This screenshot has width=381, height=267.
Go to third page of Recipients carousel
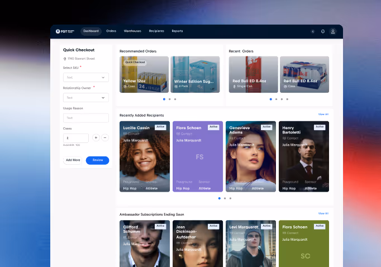click(230, 198)
